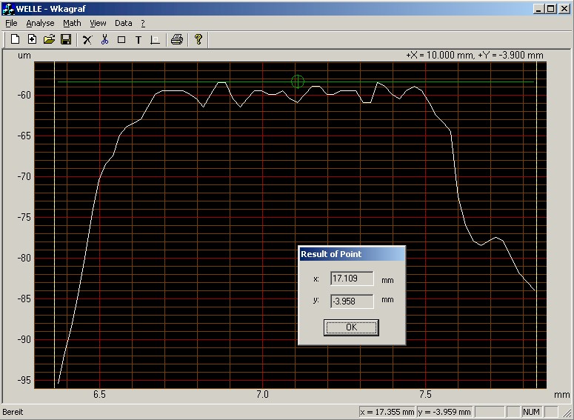The width and height of the screenshot is (574, 420).
Task: Click the 7.5 x-axis label
Action: coord(425,394)
